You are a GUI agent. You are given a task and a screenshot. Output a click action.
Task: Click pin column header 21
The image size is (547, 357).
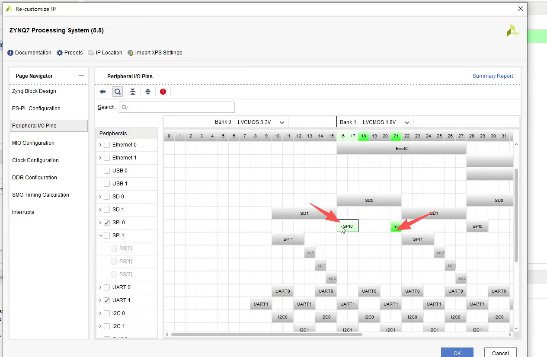click(x=396, y=136)
